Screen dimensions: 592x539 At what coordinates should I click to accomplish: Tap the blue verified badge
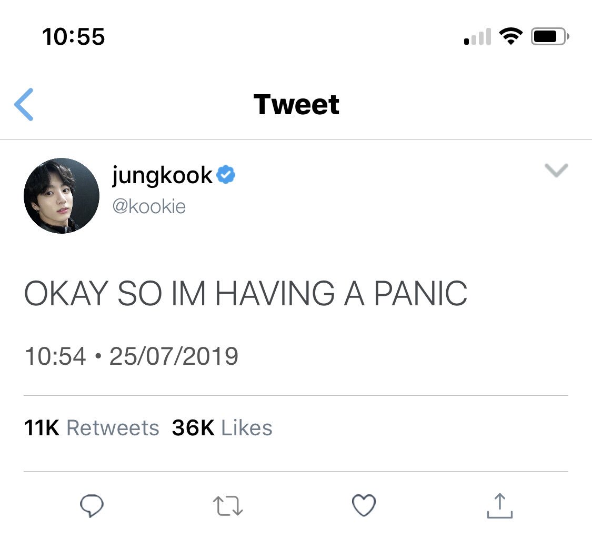coord(226,175)
